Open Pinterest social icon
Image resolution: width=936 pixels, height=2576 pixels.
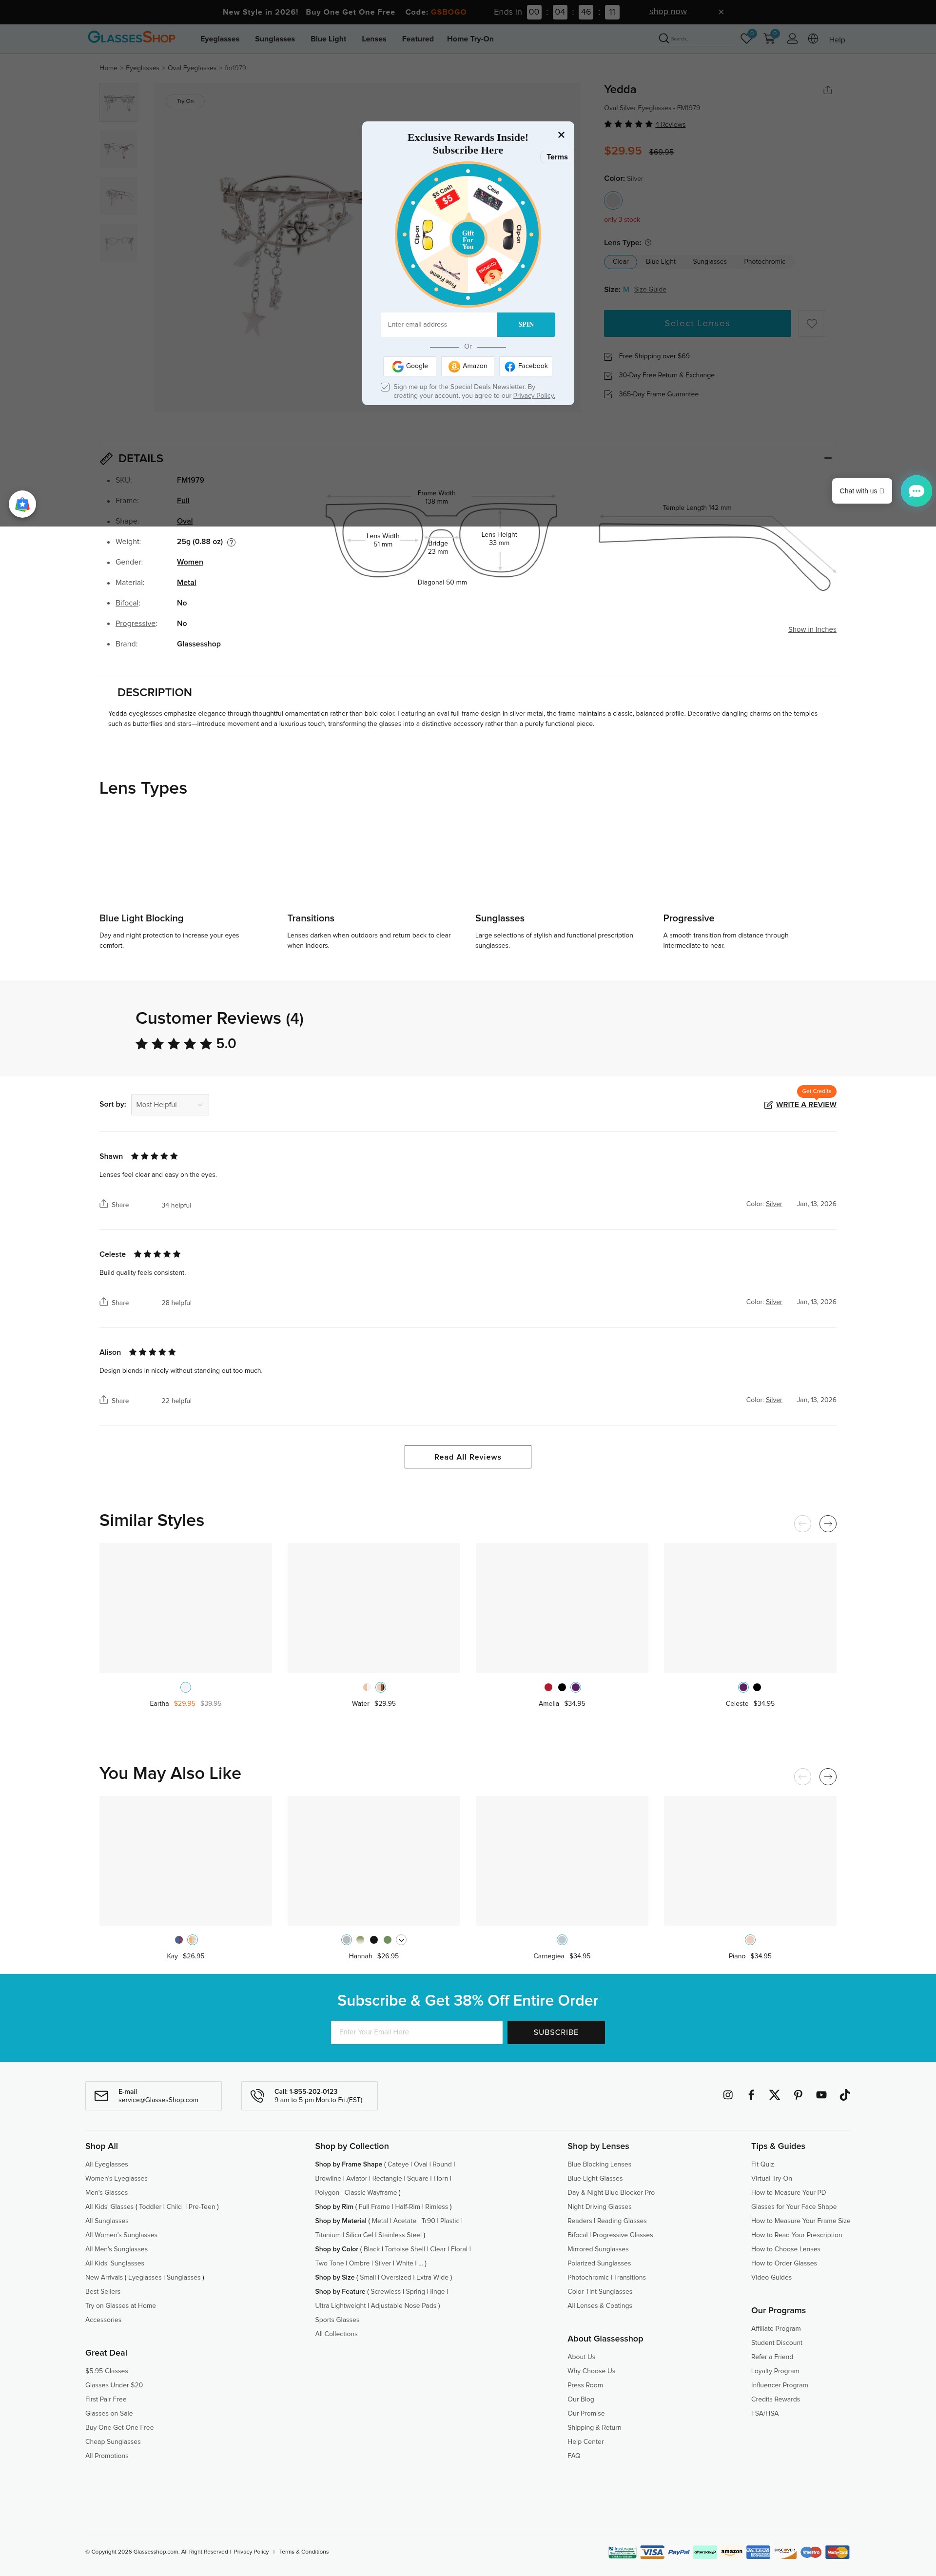click(x=798, y=2094)
